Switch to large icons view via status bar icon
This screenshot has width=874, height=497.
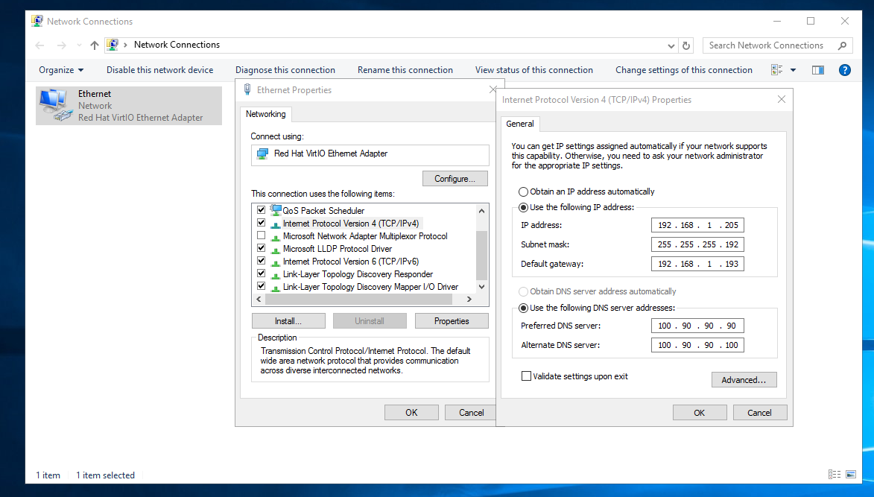pyautogui.click(x=851, y=474)
